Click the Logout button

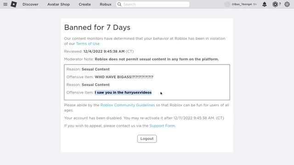tap(147, 138)
